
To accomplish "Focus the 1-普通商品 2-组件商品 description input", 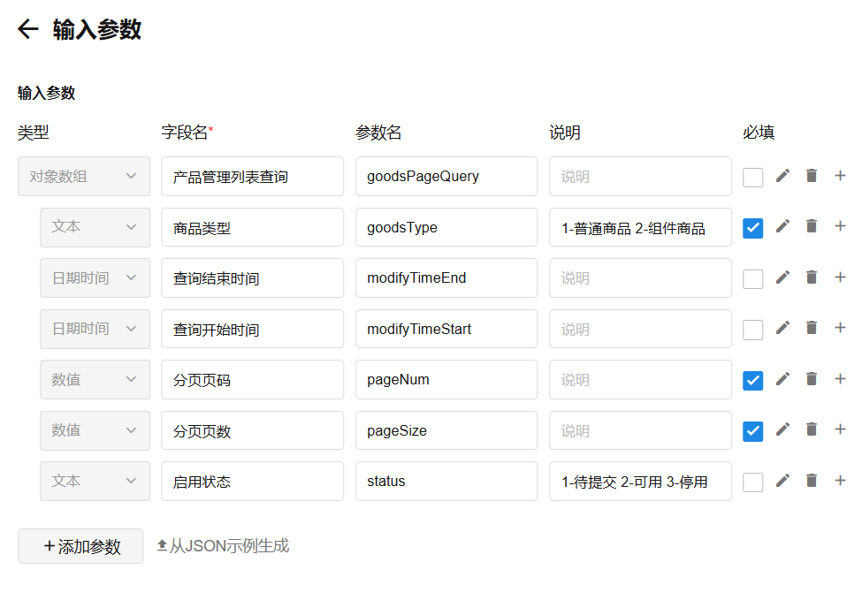I will pyautogui.click(x=640, y=227).
